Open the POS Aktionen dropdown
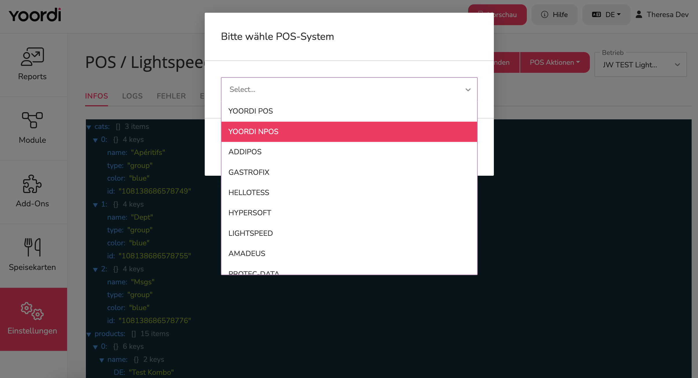 (555, 62)
